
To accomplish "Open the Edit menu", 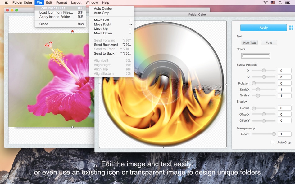I will (x=49, y=2).
